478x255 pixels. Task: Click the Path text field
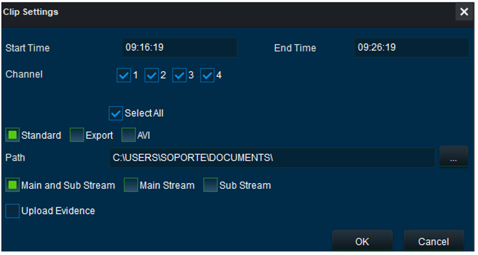coord(271,158)
